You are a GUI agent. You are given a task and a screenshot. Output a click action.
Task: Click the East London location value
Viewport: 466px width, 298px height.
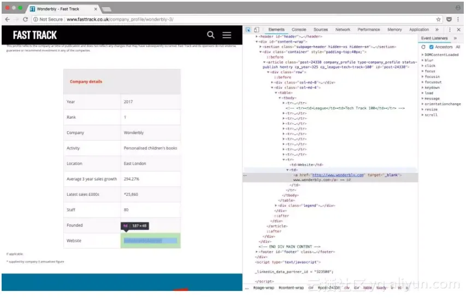pyautogui.click(x=135, y=163)
